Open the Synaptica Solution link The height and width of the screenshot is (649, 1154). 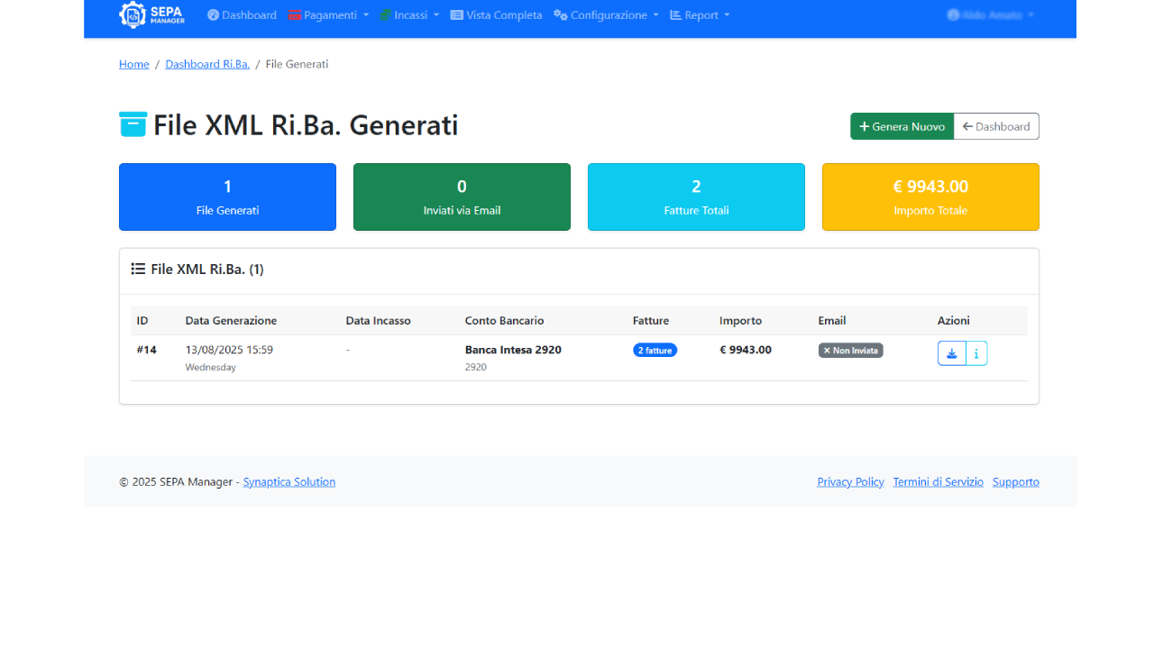[289, 481]
